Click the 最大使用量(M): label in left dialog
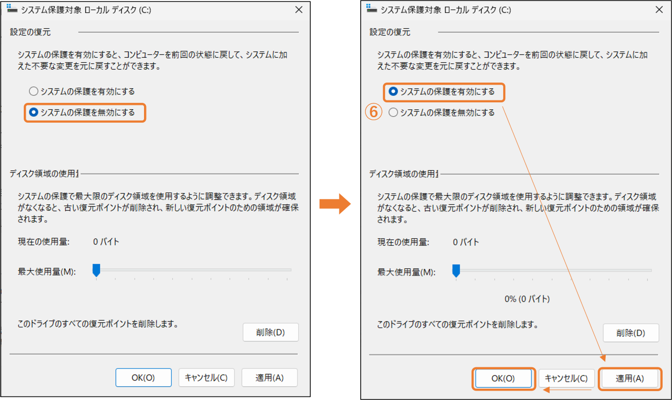Screen dimensions: 672x400 pos(47,271)
